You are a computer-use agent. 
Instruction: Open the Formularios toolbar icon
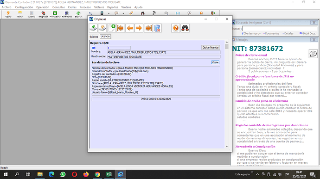67,14
